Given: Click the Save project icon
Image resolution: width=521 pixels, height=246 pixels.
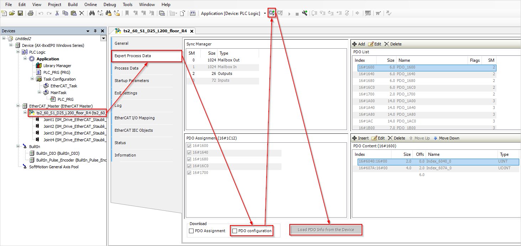Looking at the screenshot, I should [x=20, y=13].
